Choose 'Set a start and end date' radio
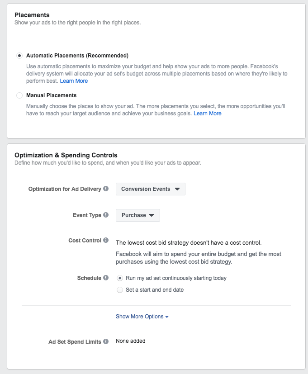 click(x=120, y=290)
